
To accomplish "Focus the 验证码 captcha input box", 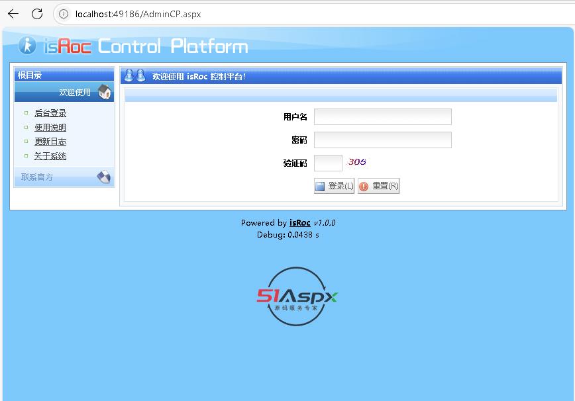I will 328,163.
